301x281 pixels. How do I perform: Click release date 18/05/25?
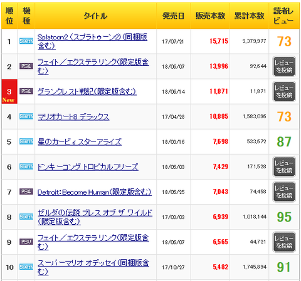click(x=173, y=192)
